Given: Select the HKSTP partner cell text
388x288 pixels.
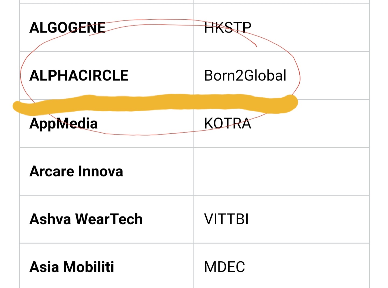Looking at the screenshot, I should (228, 28).
